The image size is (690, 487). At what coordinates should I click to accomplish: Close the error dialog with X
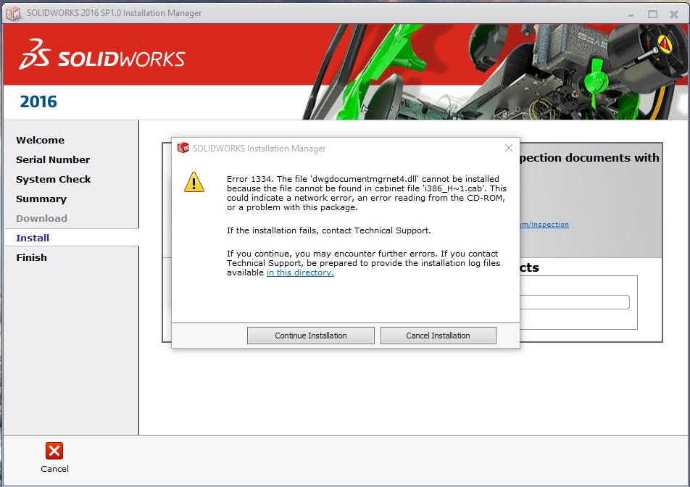[509, 149]
